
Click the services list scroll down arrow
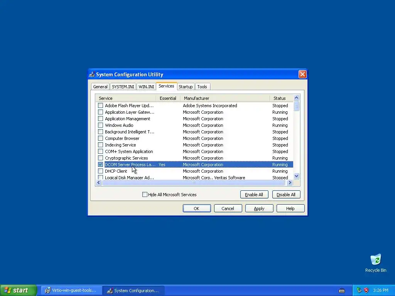(296, 176)
